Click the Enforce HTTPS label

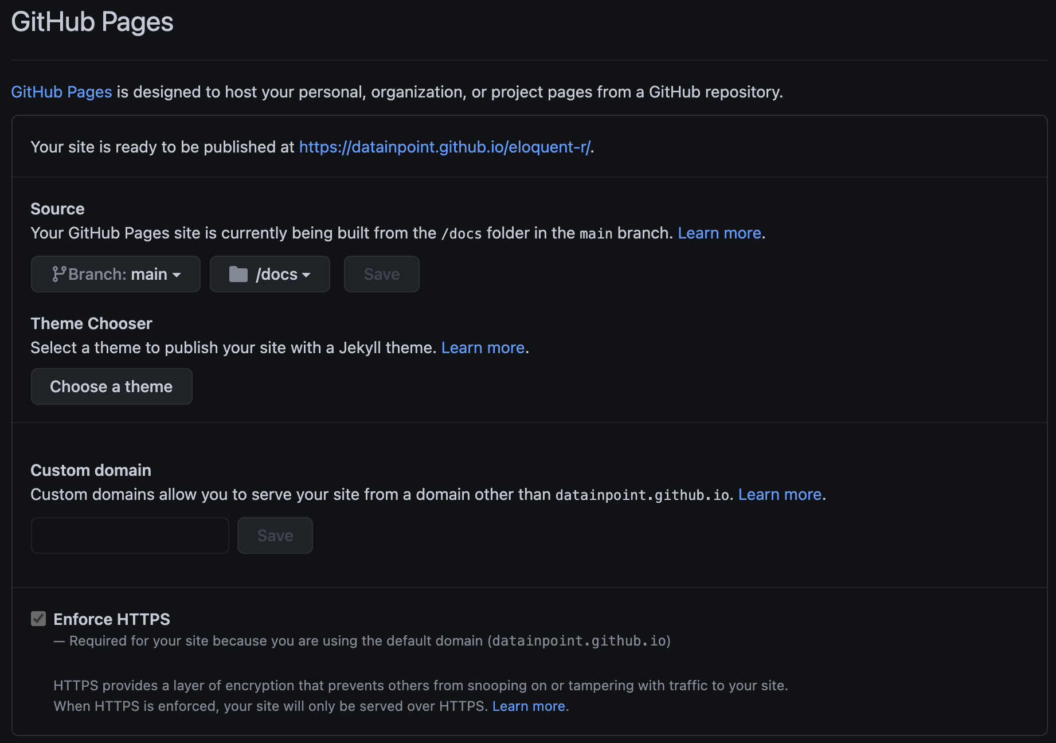click(x=112, y=619)
